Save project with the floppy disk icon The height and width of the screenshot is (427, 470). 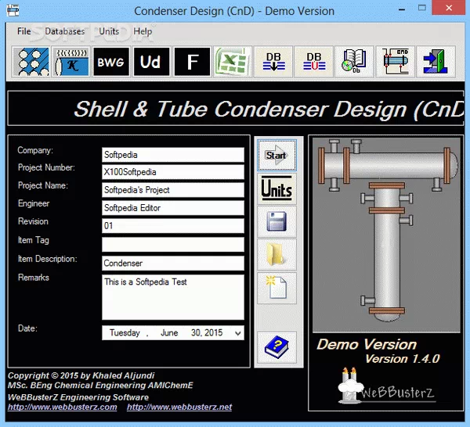(x=277, y=222)
